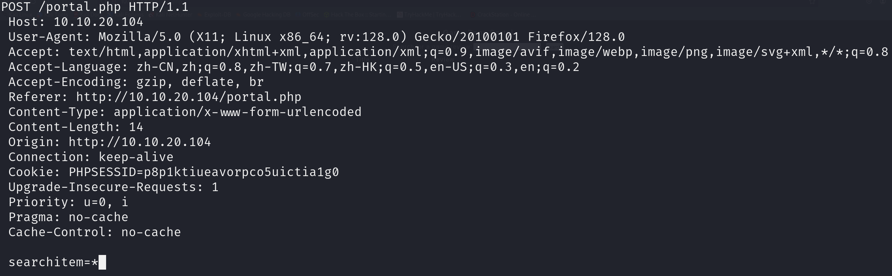892x276 pixels.
Task: Click the Upgrade-Insecure-Requests header line
Action: (x=113, y=187)
